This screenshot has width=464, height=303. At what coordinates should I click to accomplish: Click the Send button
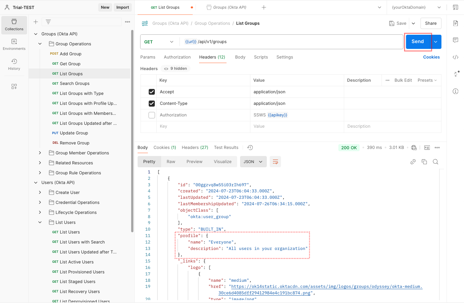418,42
